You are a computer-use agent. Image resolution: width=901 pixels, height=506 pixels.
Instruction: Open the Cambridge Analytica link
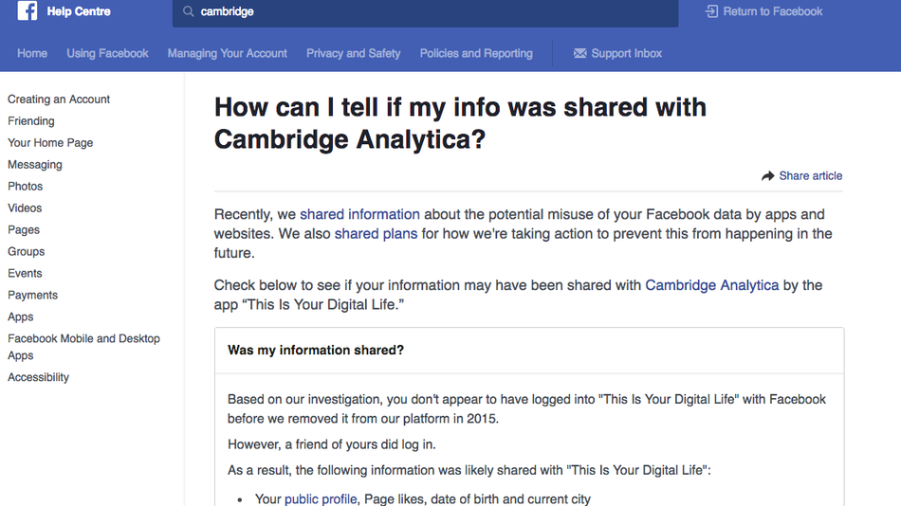tap(712, 285)
